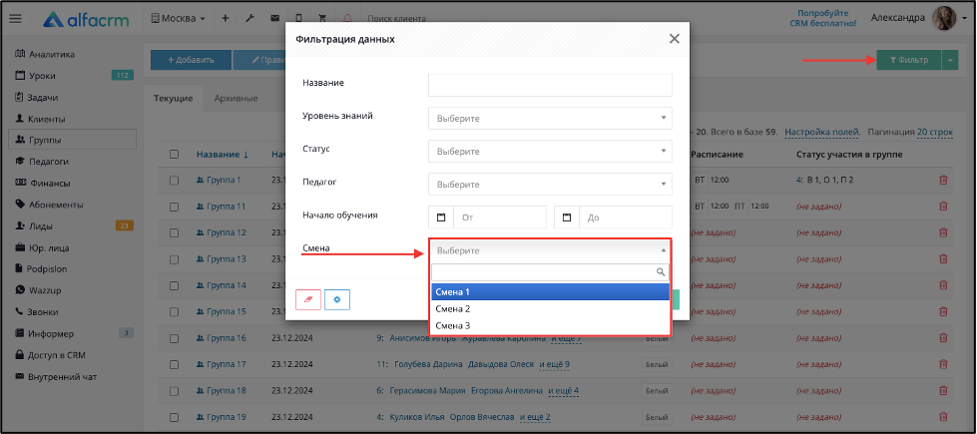Image resolution: width=977 pixels, height=434 pixels.
Task: Toggle the select-all groups checkbox in header
Action: [x=175, y=155]
